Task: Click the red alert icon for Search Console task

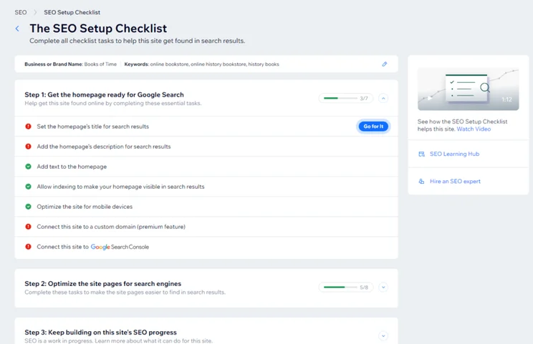Action: point(28,247)
